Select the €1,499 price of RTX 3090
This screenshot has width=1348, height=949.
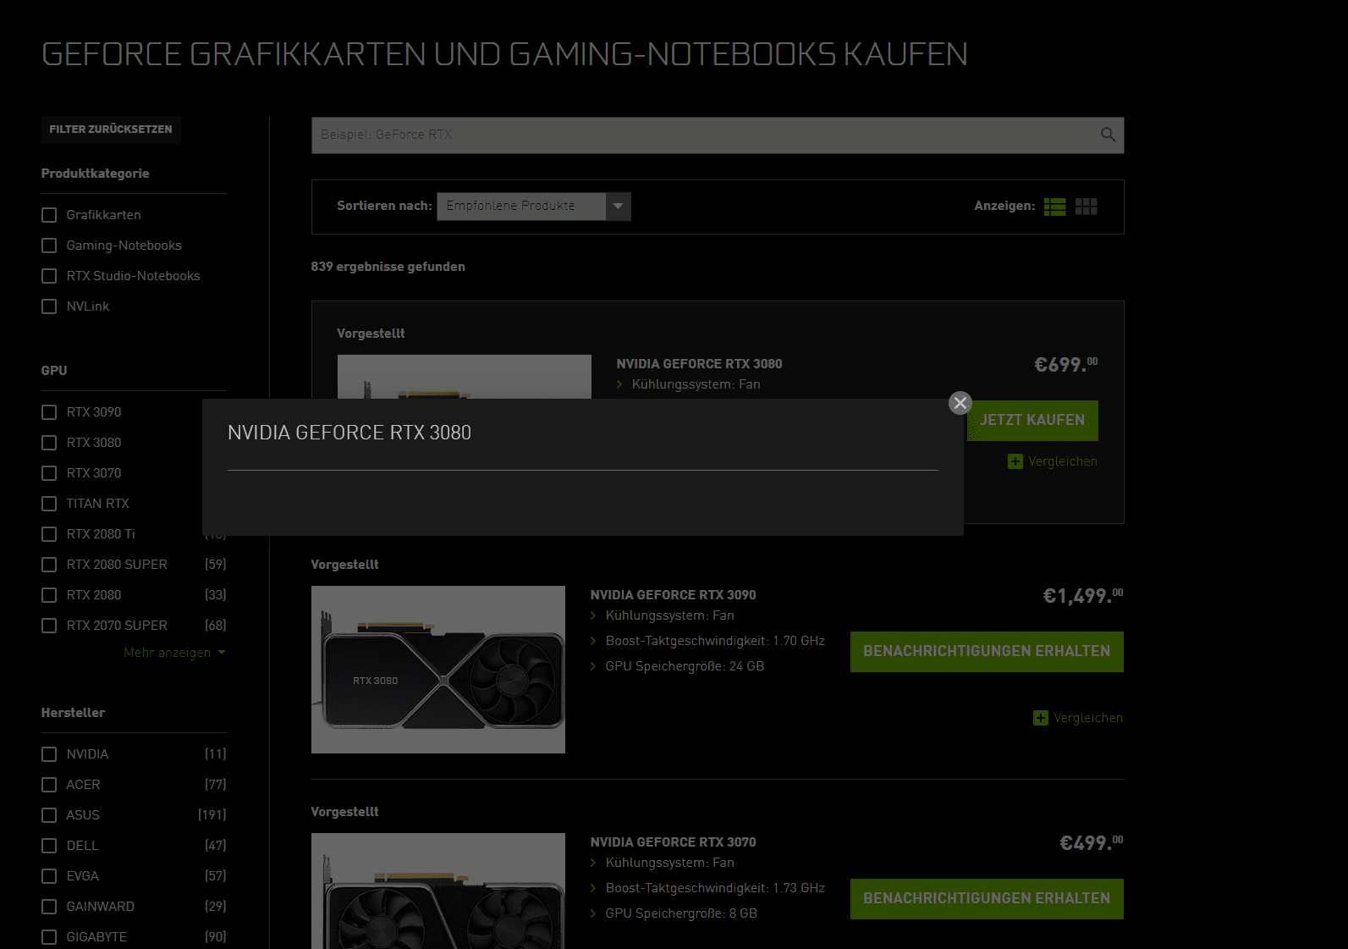tap(1082, 596)
